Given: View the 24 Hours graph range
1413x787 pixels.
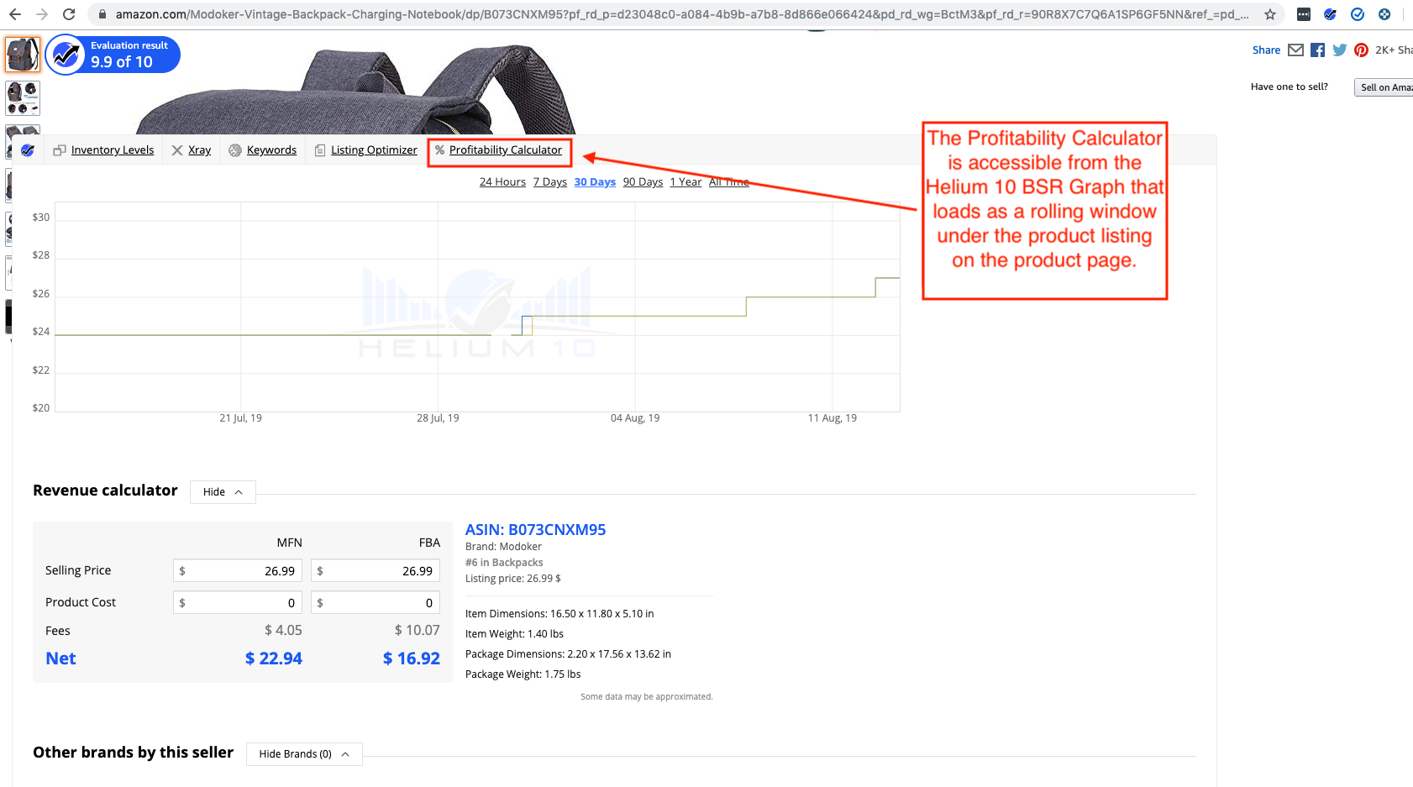Looking at the screenshot, I should click(x=502, y=181).
